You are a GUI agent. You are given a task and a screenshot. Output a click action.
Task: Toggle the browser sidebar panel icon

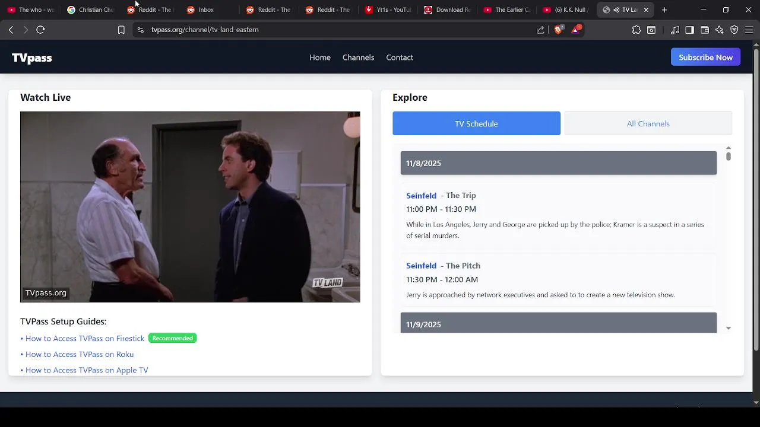[x=689, y=30]
